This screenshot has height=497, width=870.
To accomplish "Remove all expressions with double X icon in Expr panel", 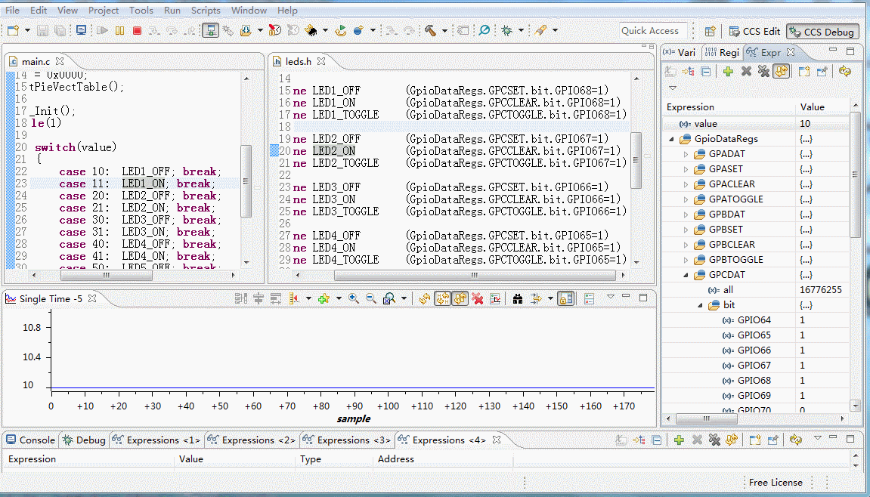I will tap(763, 71).
